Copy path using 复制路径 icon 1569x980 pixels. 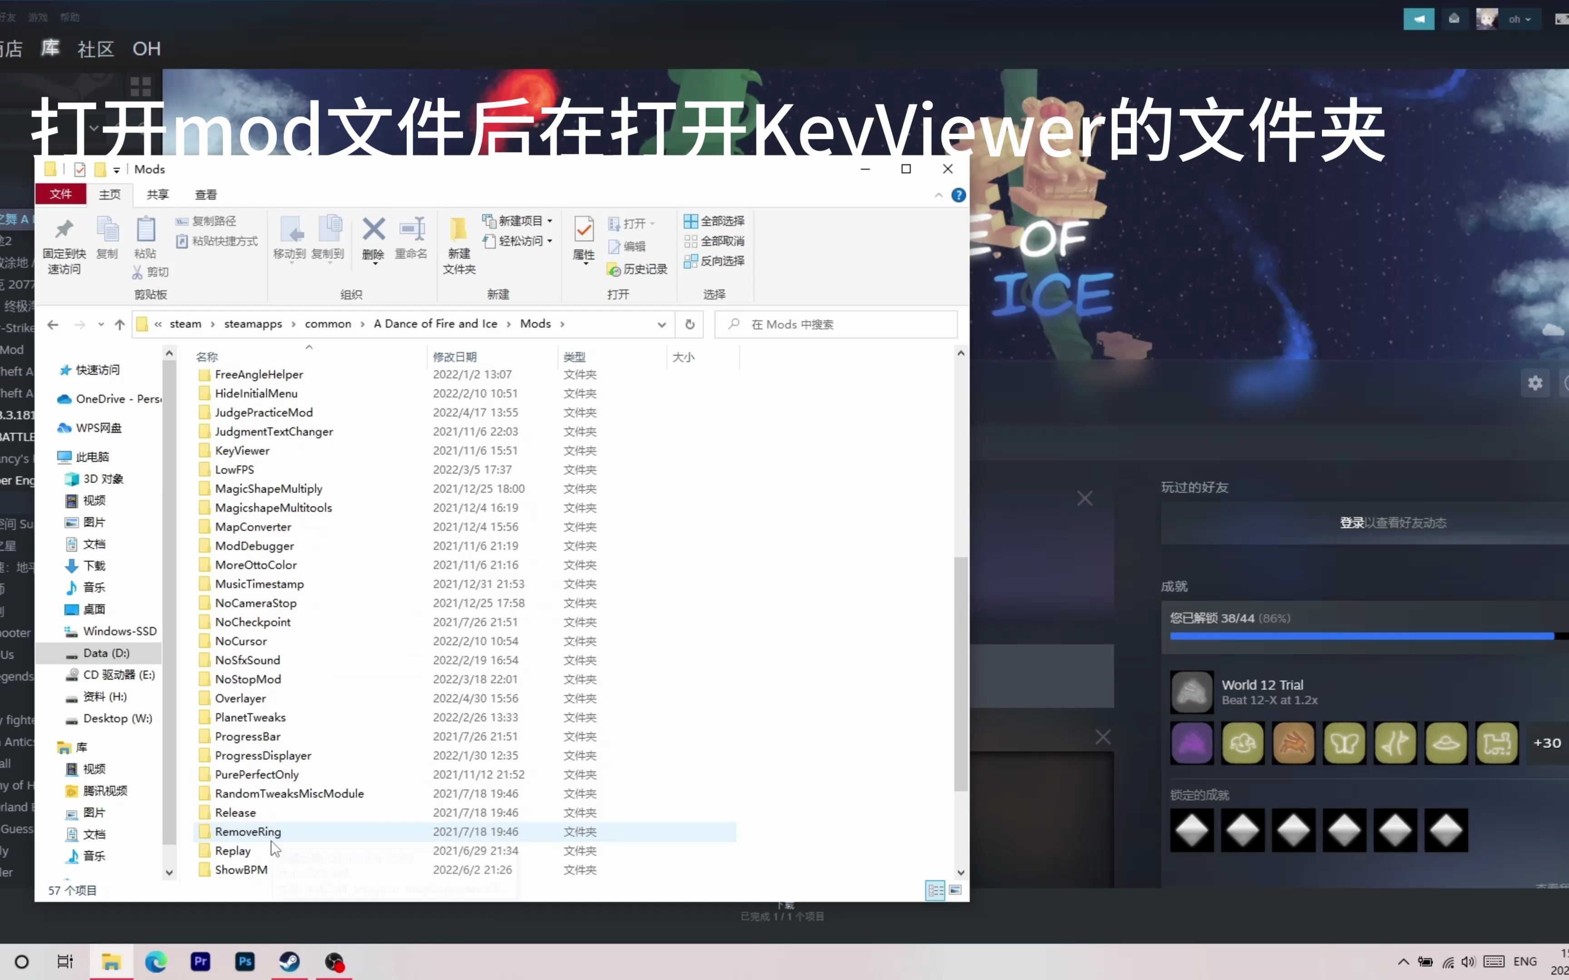(209, 221)
